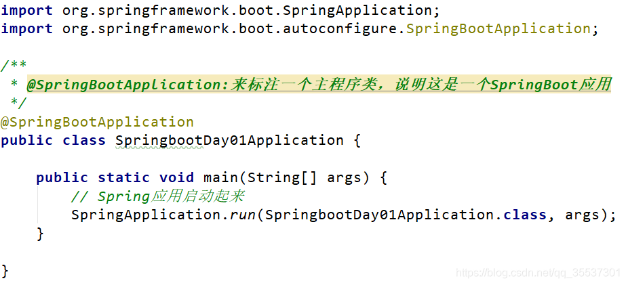Click class name SpringbootDay01Application in declaration
The height and width of the screenshot is (285, 626).
229,141
